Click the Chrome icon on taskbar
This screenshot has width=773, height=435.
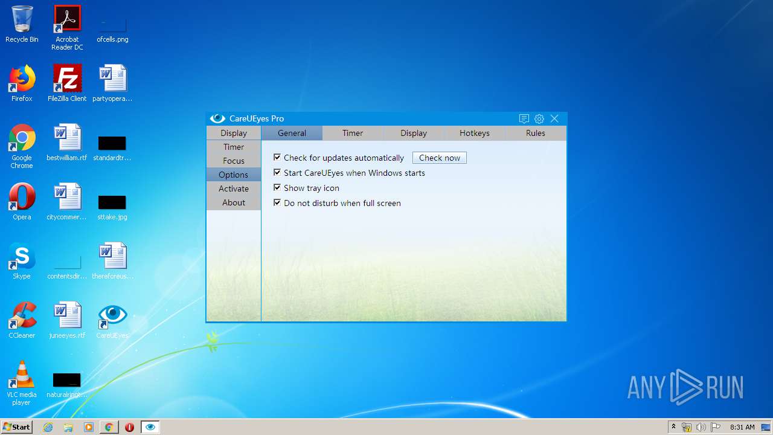pyautogui.click(x=109, y=427)
